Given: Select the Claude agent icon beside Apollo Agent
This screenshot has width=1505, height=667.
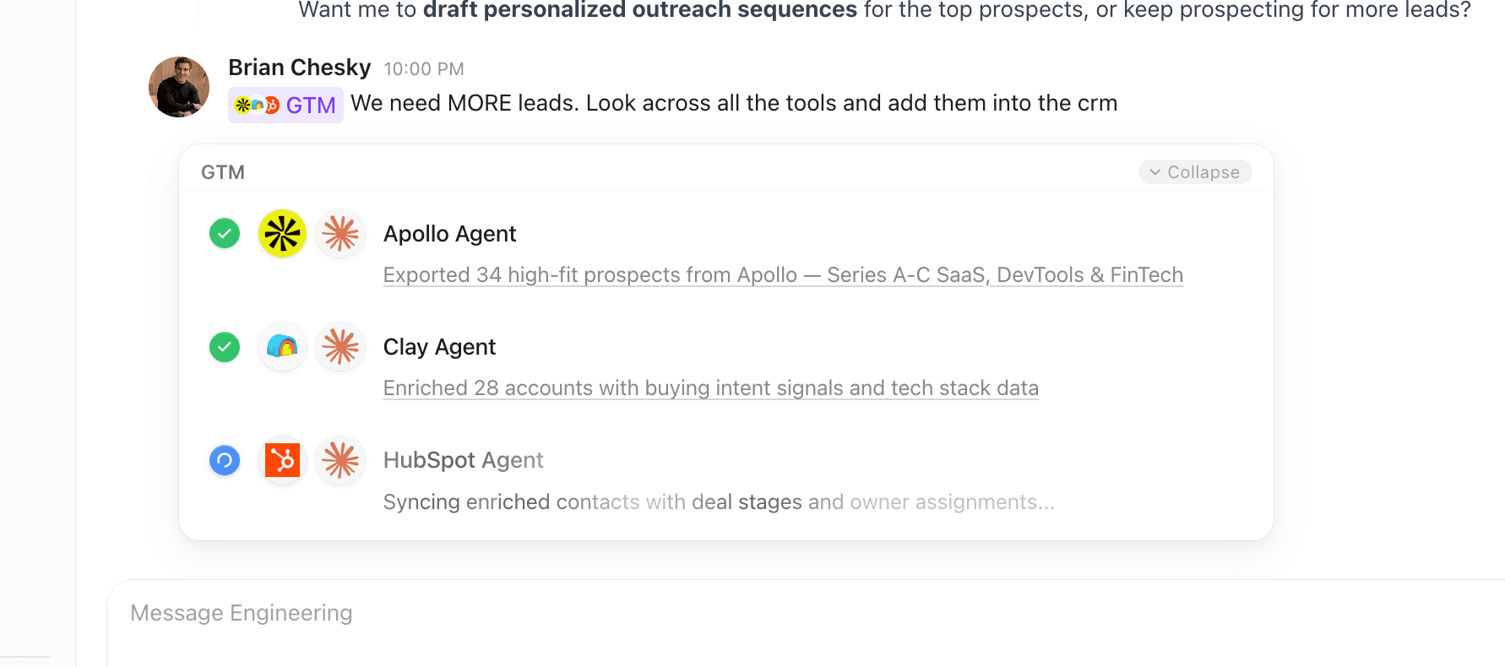Looking at the screenshot, I should [340, 233].
